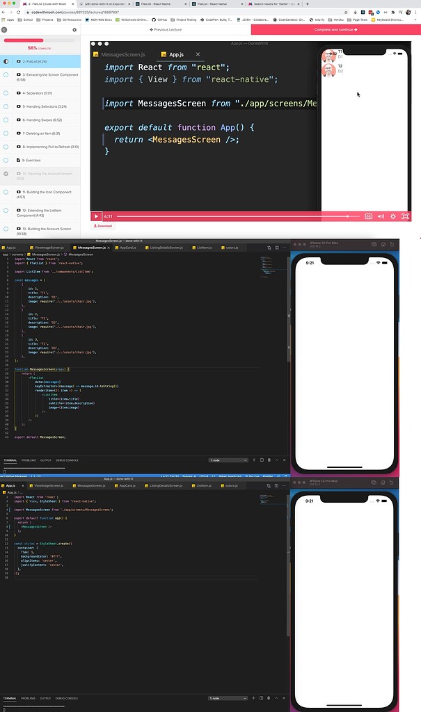Close MessagesScreen.js tab in upper VS Code
The height and width of the screenshot is (712, 421).
(x=109, y=248)
